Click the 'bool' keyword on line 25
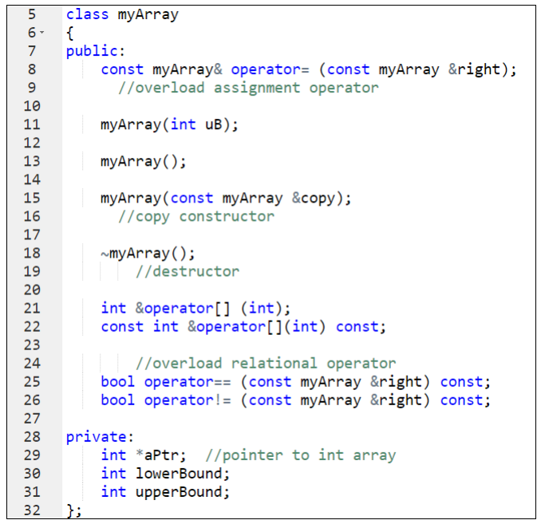Screen dimensions: 537x520 click(x=118, y=382)
